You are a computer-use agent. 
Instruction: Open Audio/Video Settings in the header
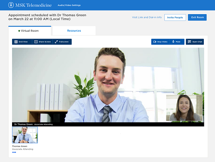[x=69, y=5]
